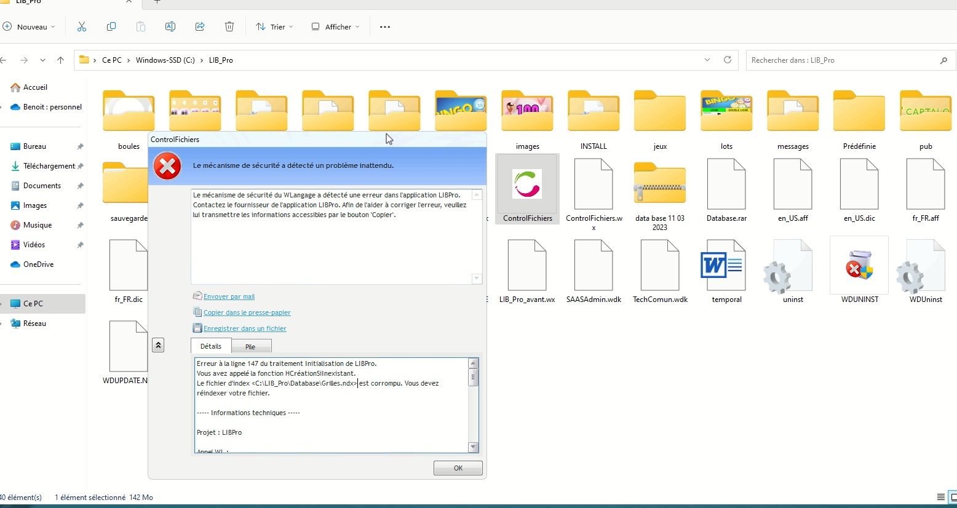Select the TechComun.wdk file
This screenshot has width=957, height=508.
[x=660, y=271]
